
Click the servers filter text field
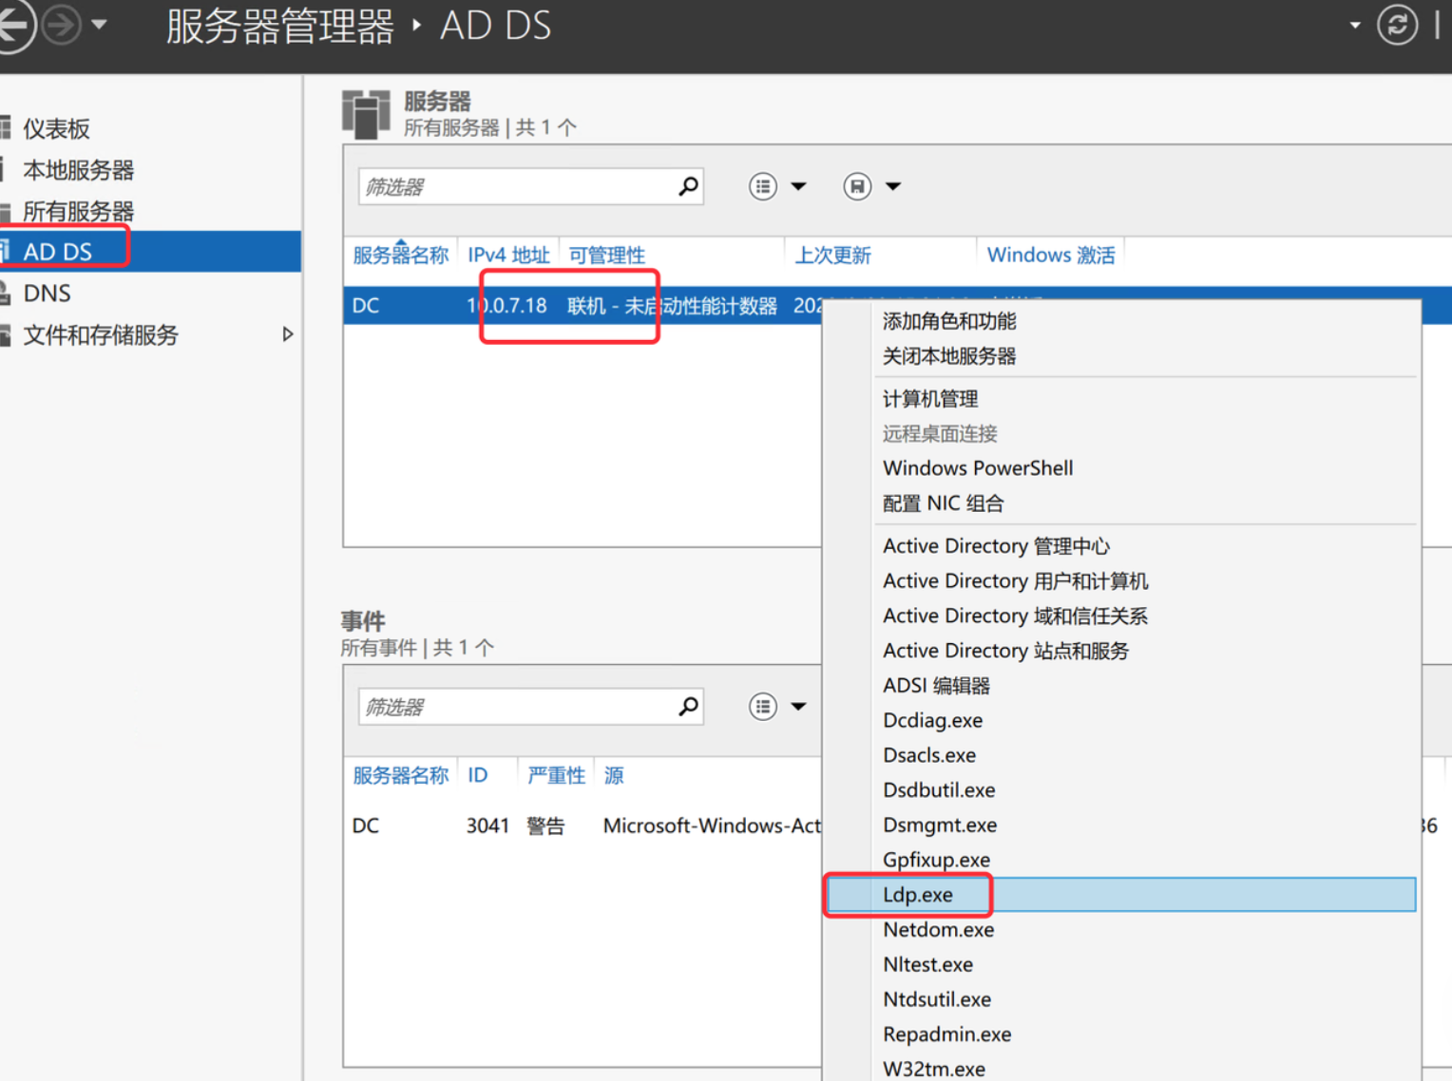click(518, 187)
